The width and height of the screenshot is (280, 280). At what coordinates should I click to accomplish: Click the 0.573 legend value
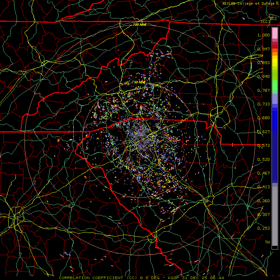(x=264, y=146)
